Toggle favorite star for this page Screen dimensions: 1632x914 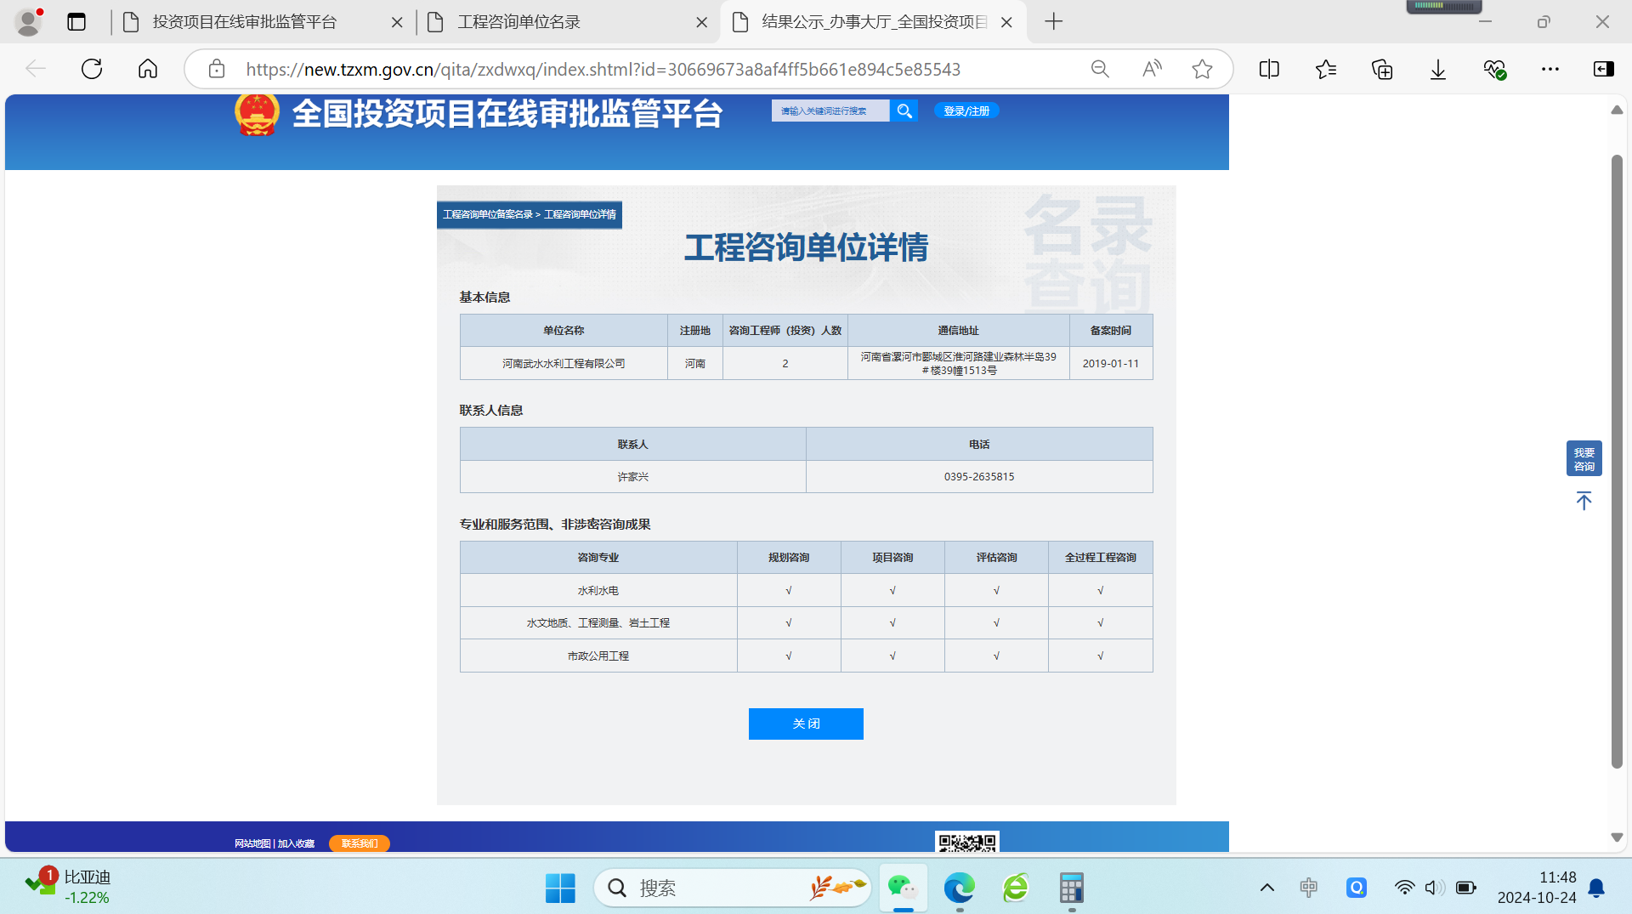click(1202, 69)
